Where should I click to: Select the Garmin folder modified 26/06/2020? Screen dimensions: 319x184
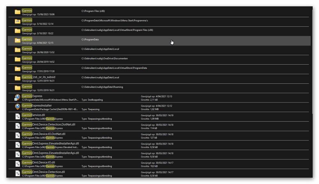(27, 49)
